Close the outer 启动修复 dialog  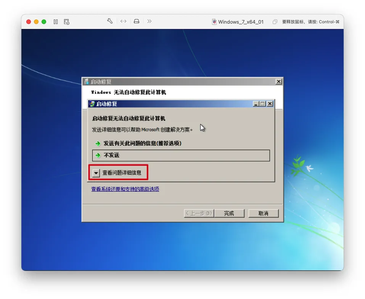(278, 82)
